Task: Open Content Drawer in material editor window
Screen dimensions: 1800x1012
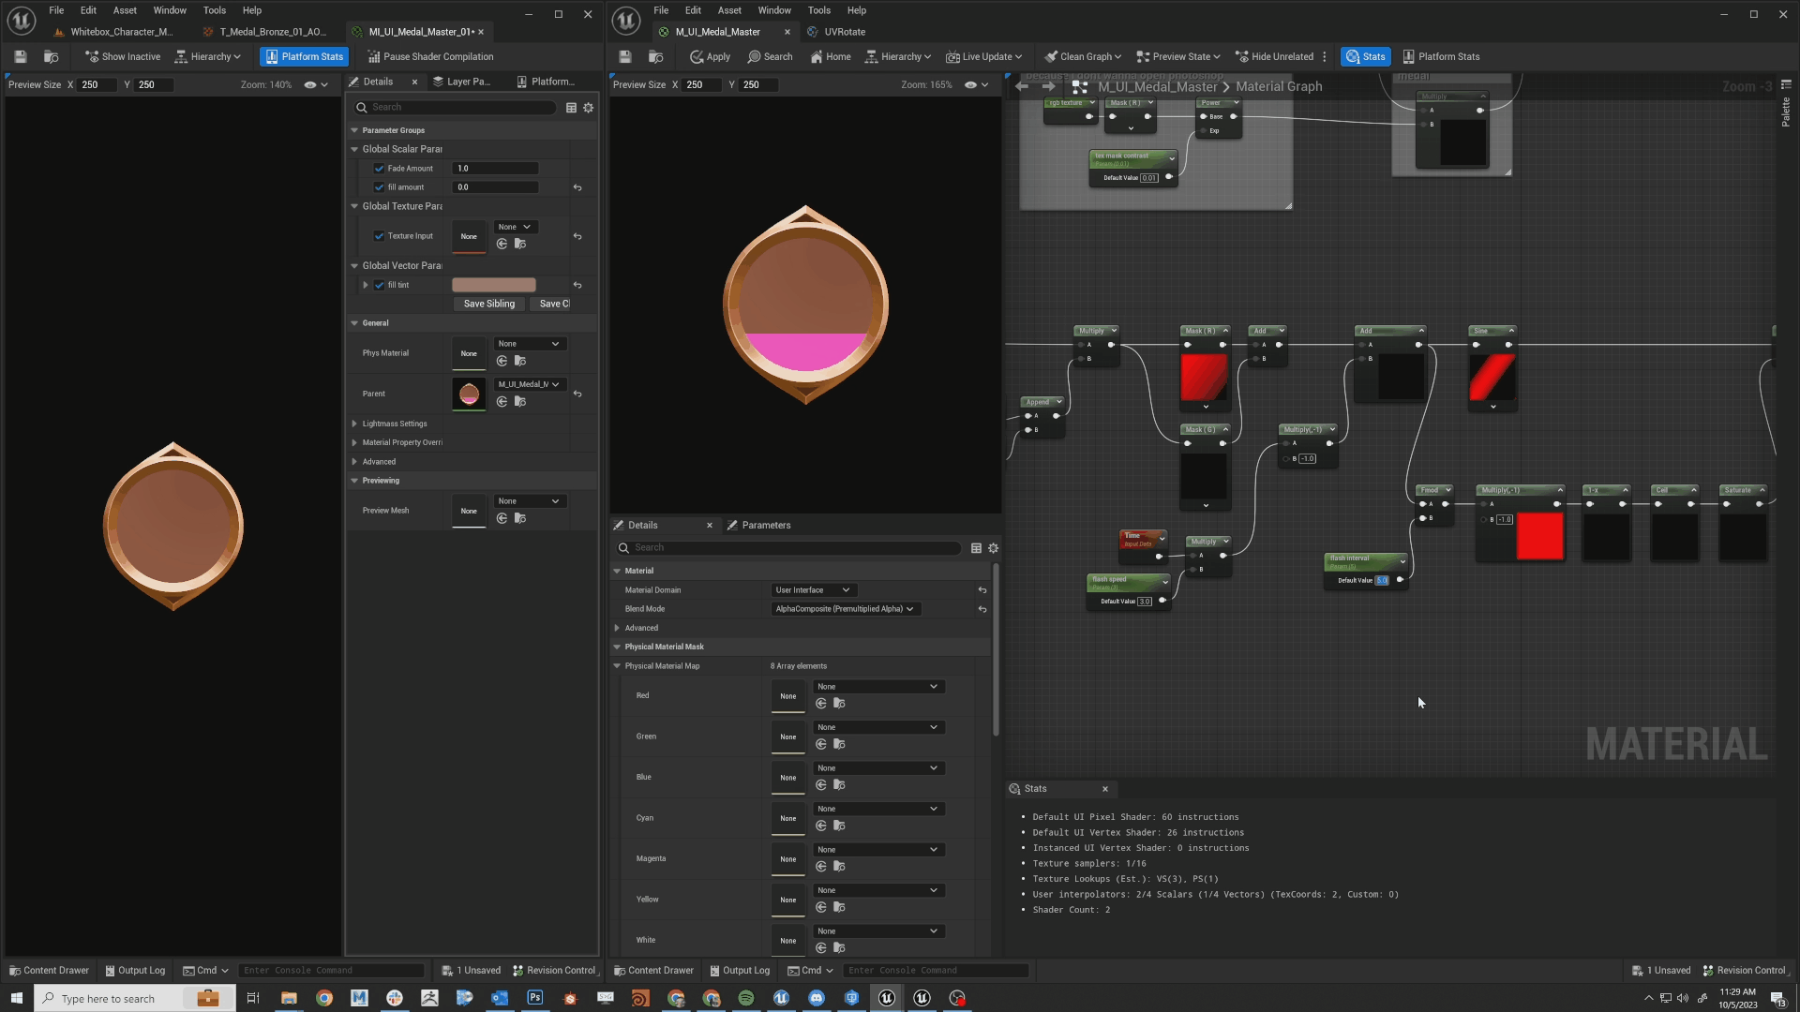Action: click(x=653, y=971)
